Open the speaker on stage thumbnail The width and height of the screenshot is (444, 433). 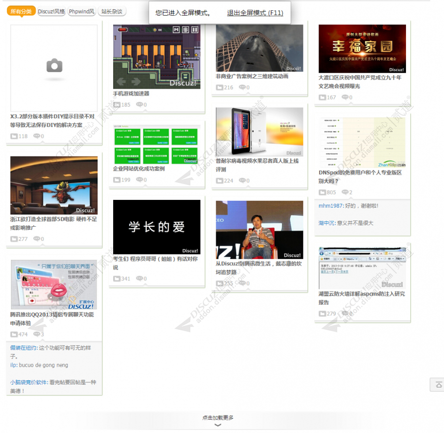click(260, 230)
